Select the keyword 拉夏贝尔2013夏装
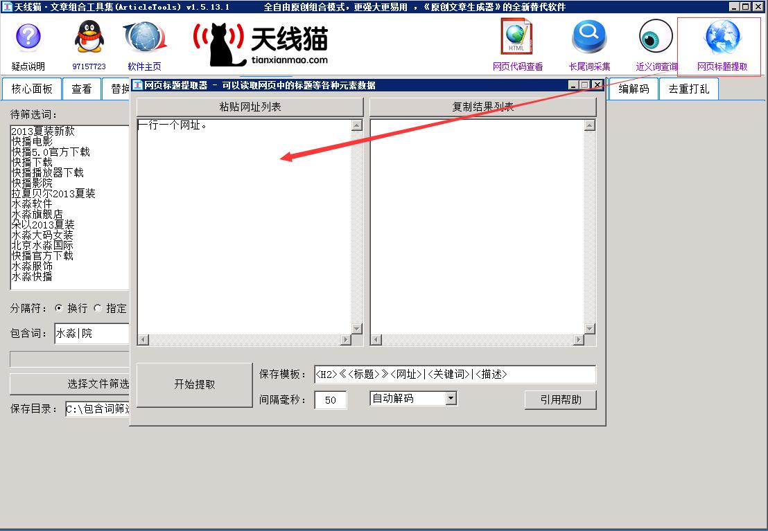 (53, 193)
